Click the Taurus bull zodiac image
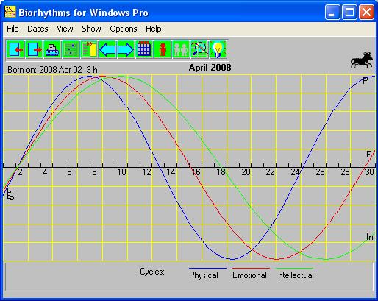The height and width of the screenshot is (301, 378). pos(362,60)
